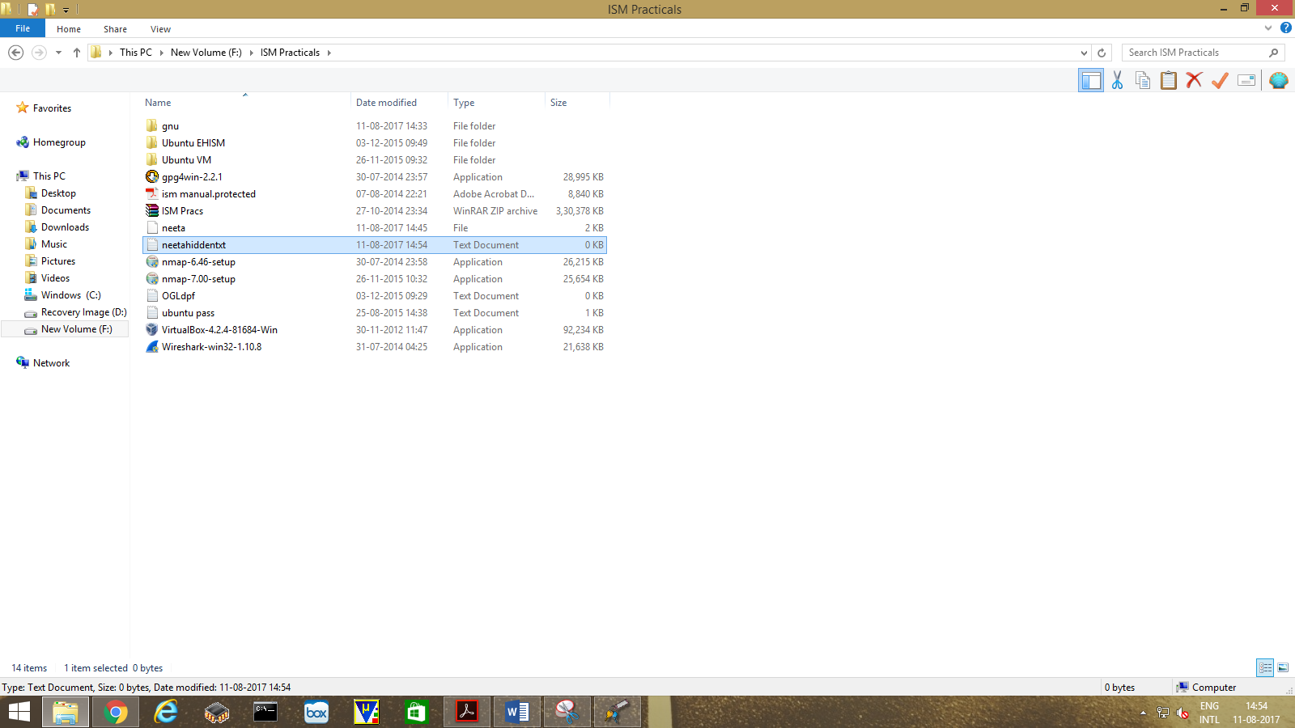Expand the address bar history dropdown

[1084, 53]
